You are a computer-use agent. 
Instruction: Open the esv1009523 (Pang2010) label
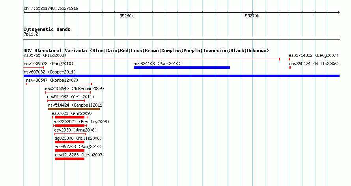click(49, 64)
